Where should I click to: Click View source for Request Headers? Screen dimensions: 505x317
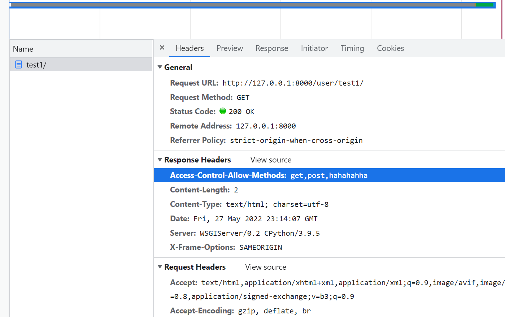[265, 267]
